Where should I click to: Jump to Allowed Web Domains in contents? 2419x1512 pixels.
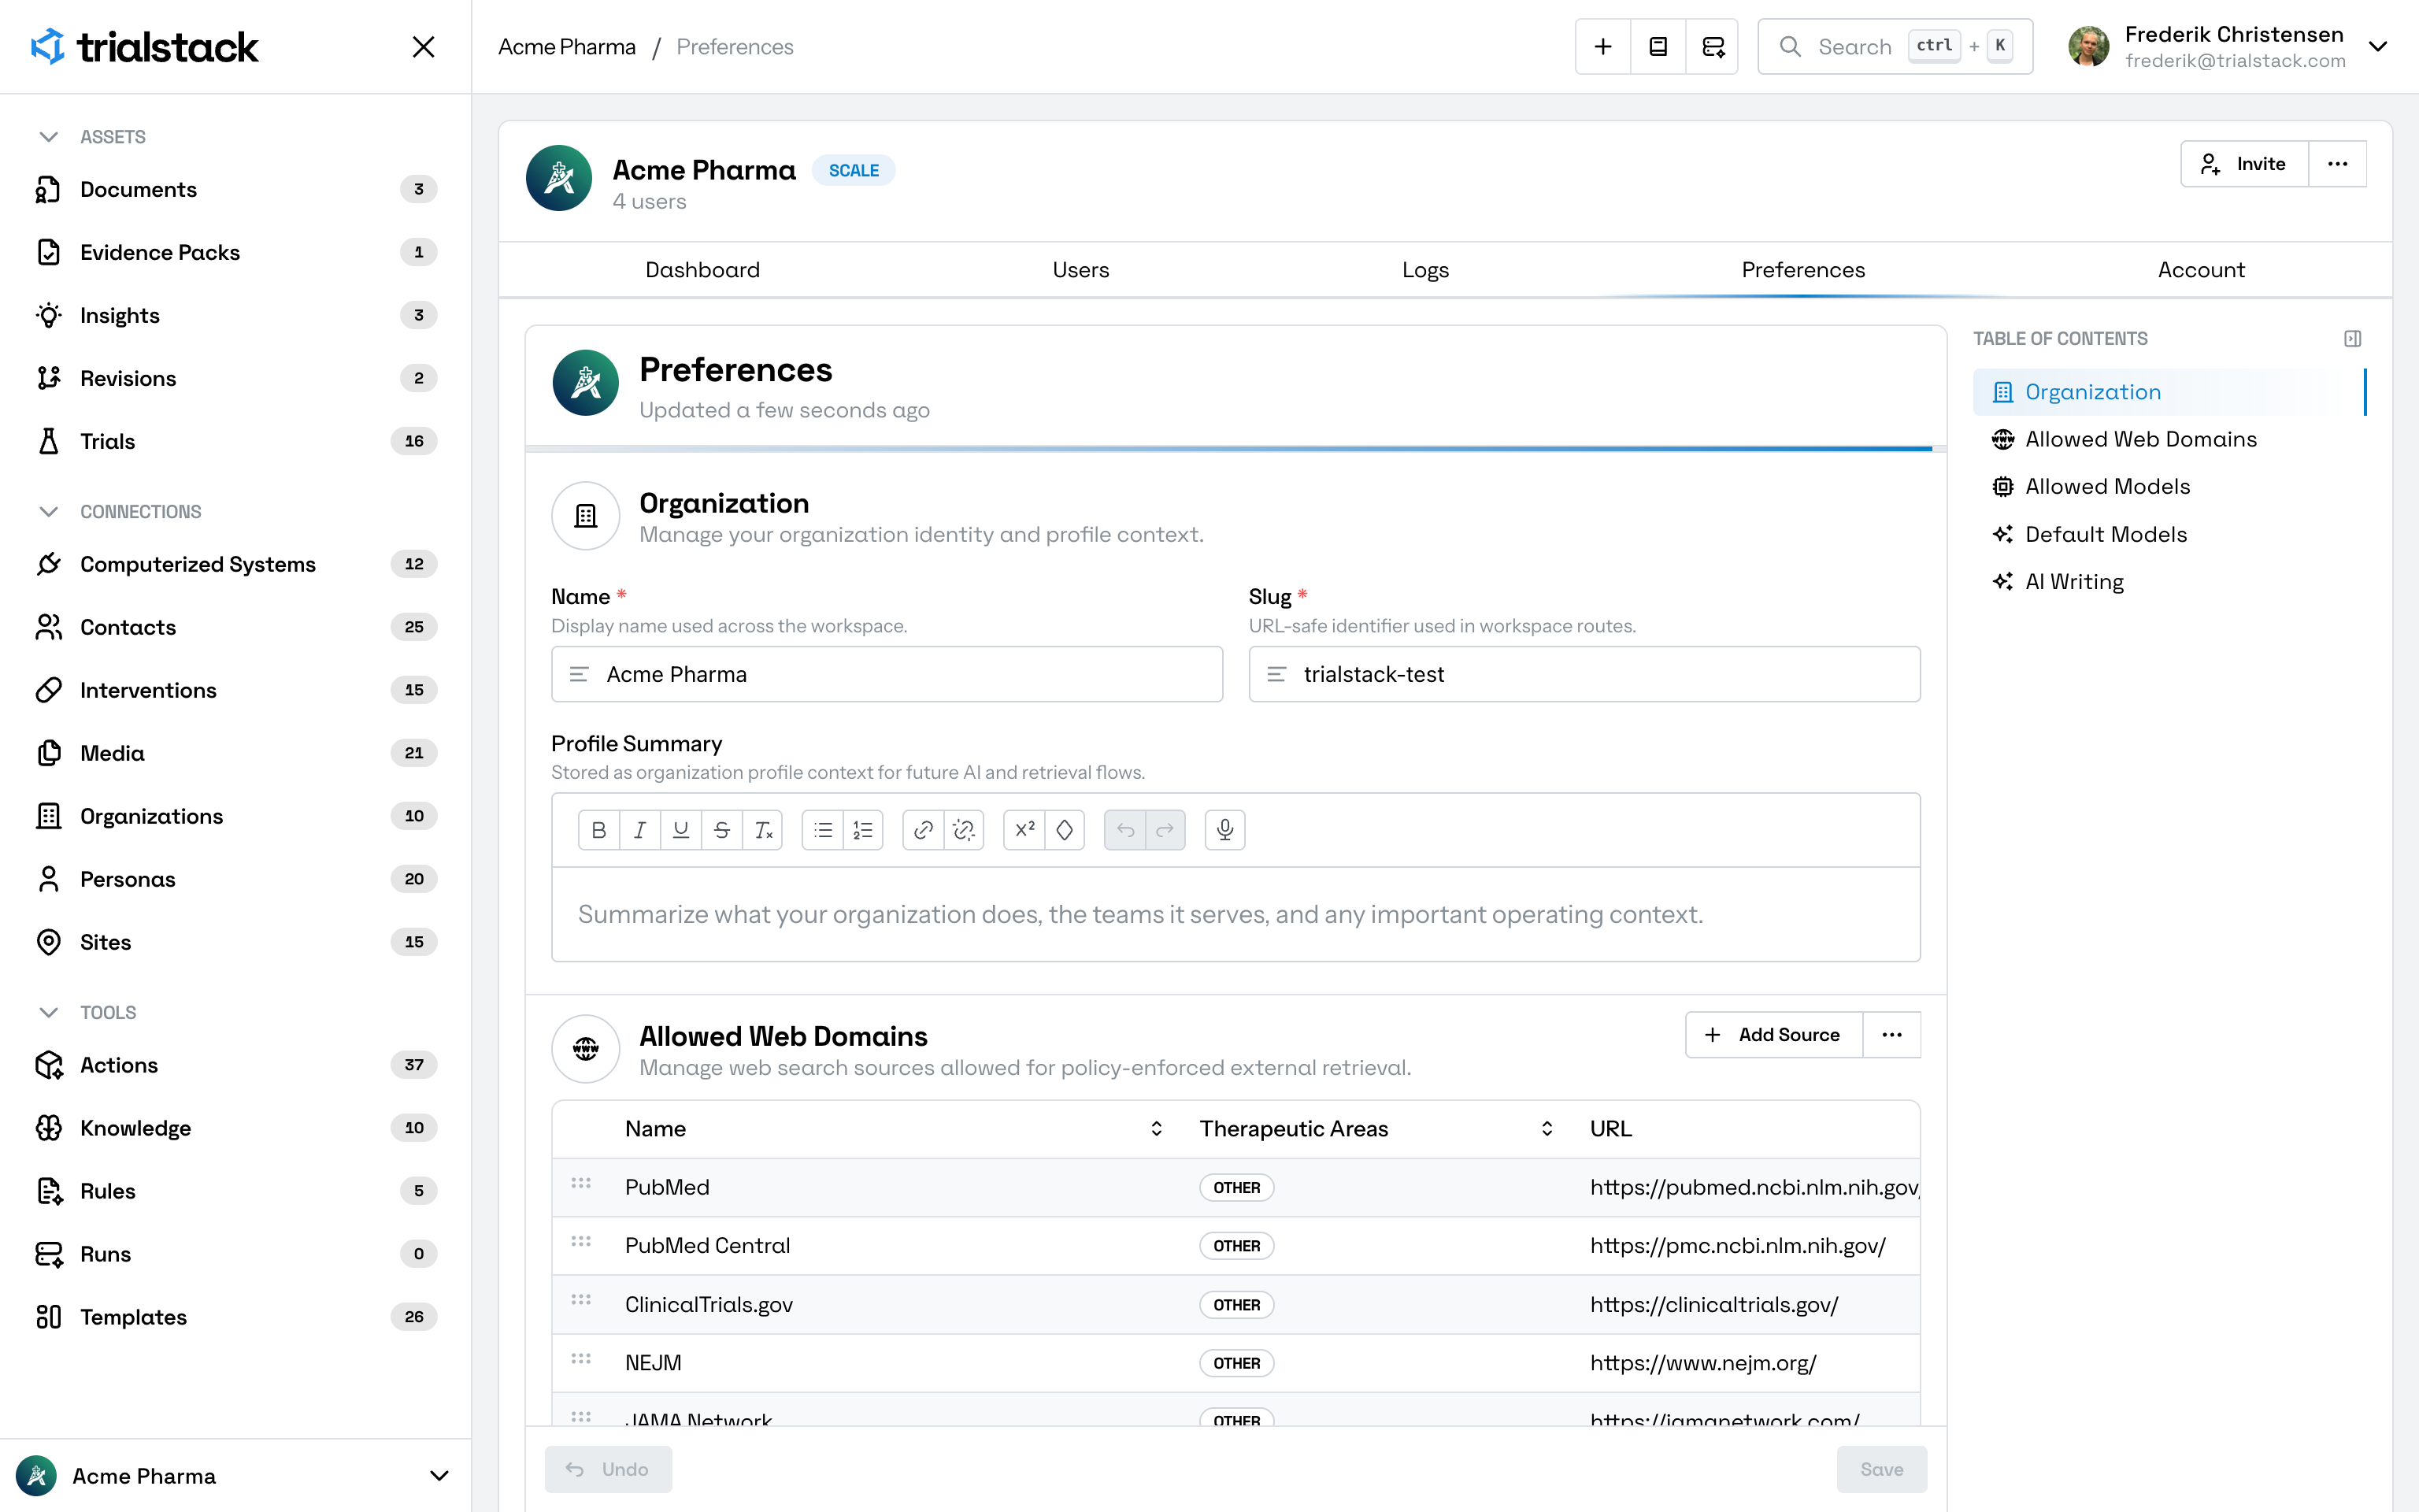2141,440
